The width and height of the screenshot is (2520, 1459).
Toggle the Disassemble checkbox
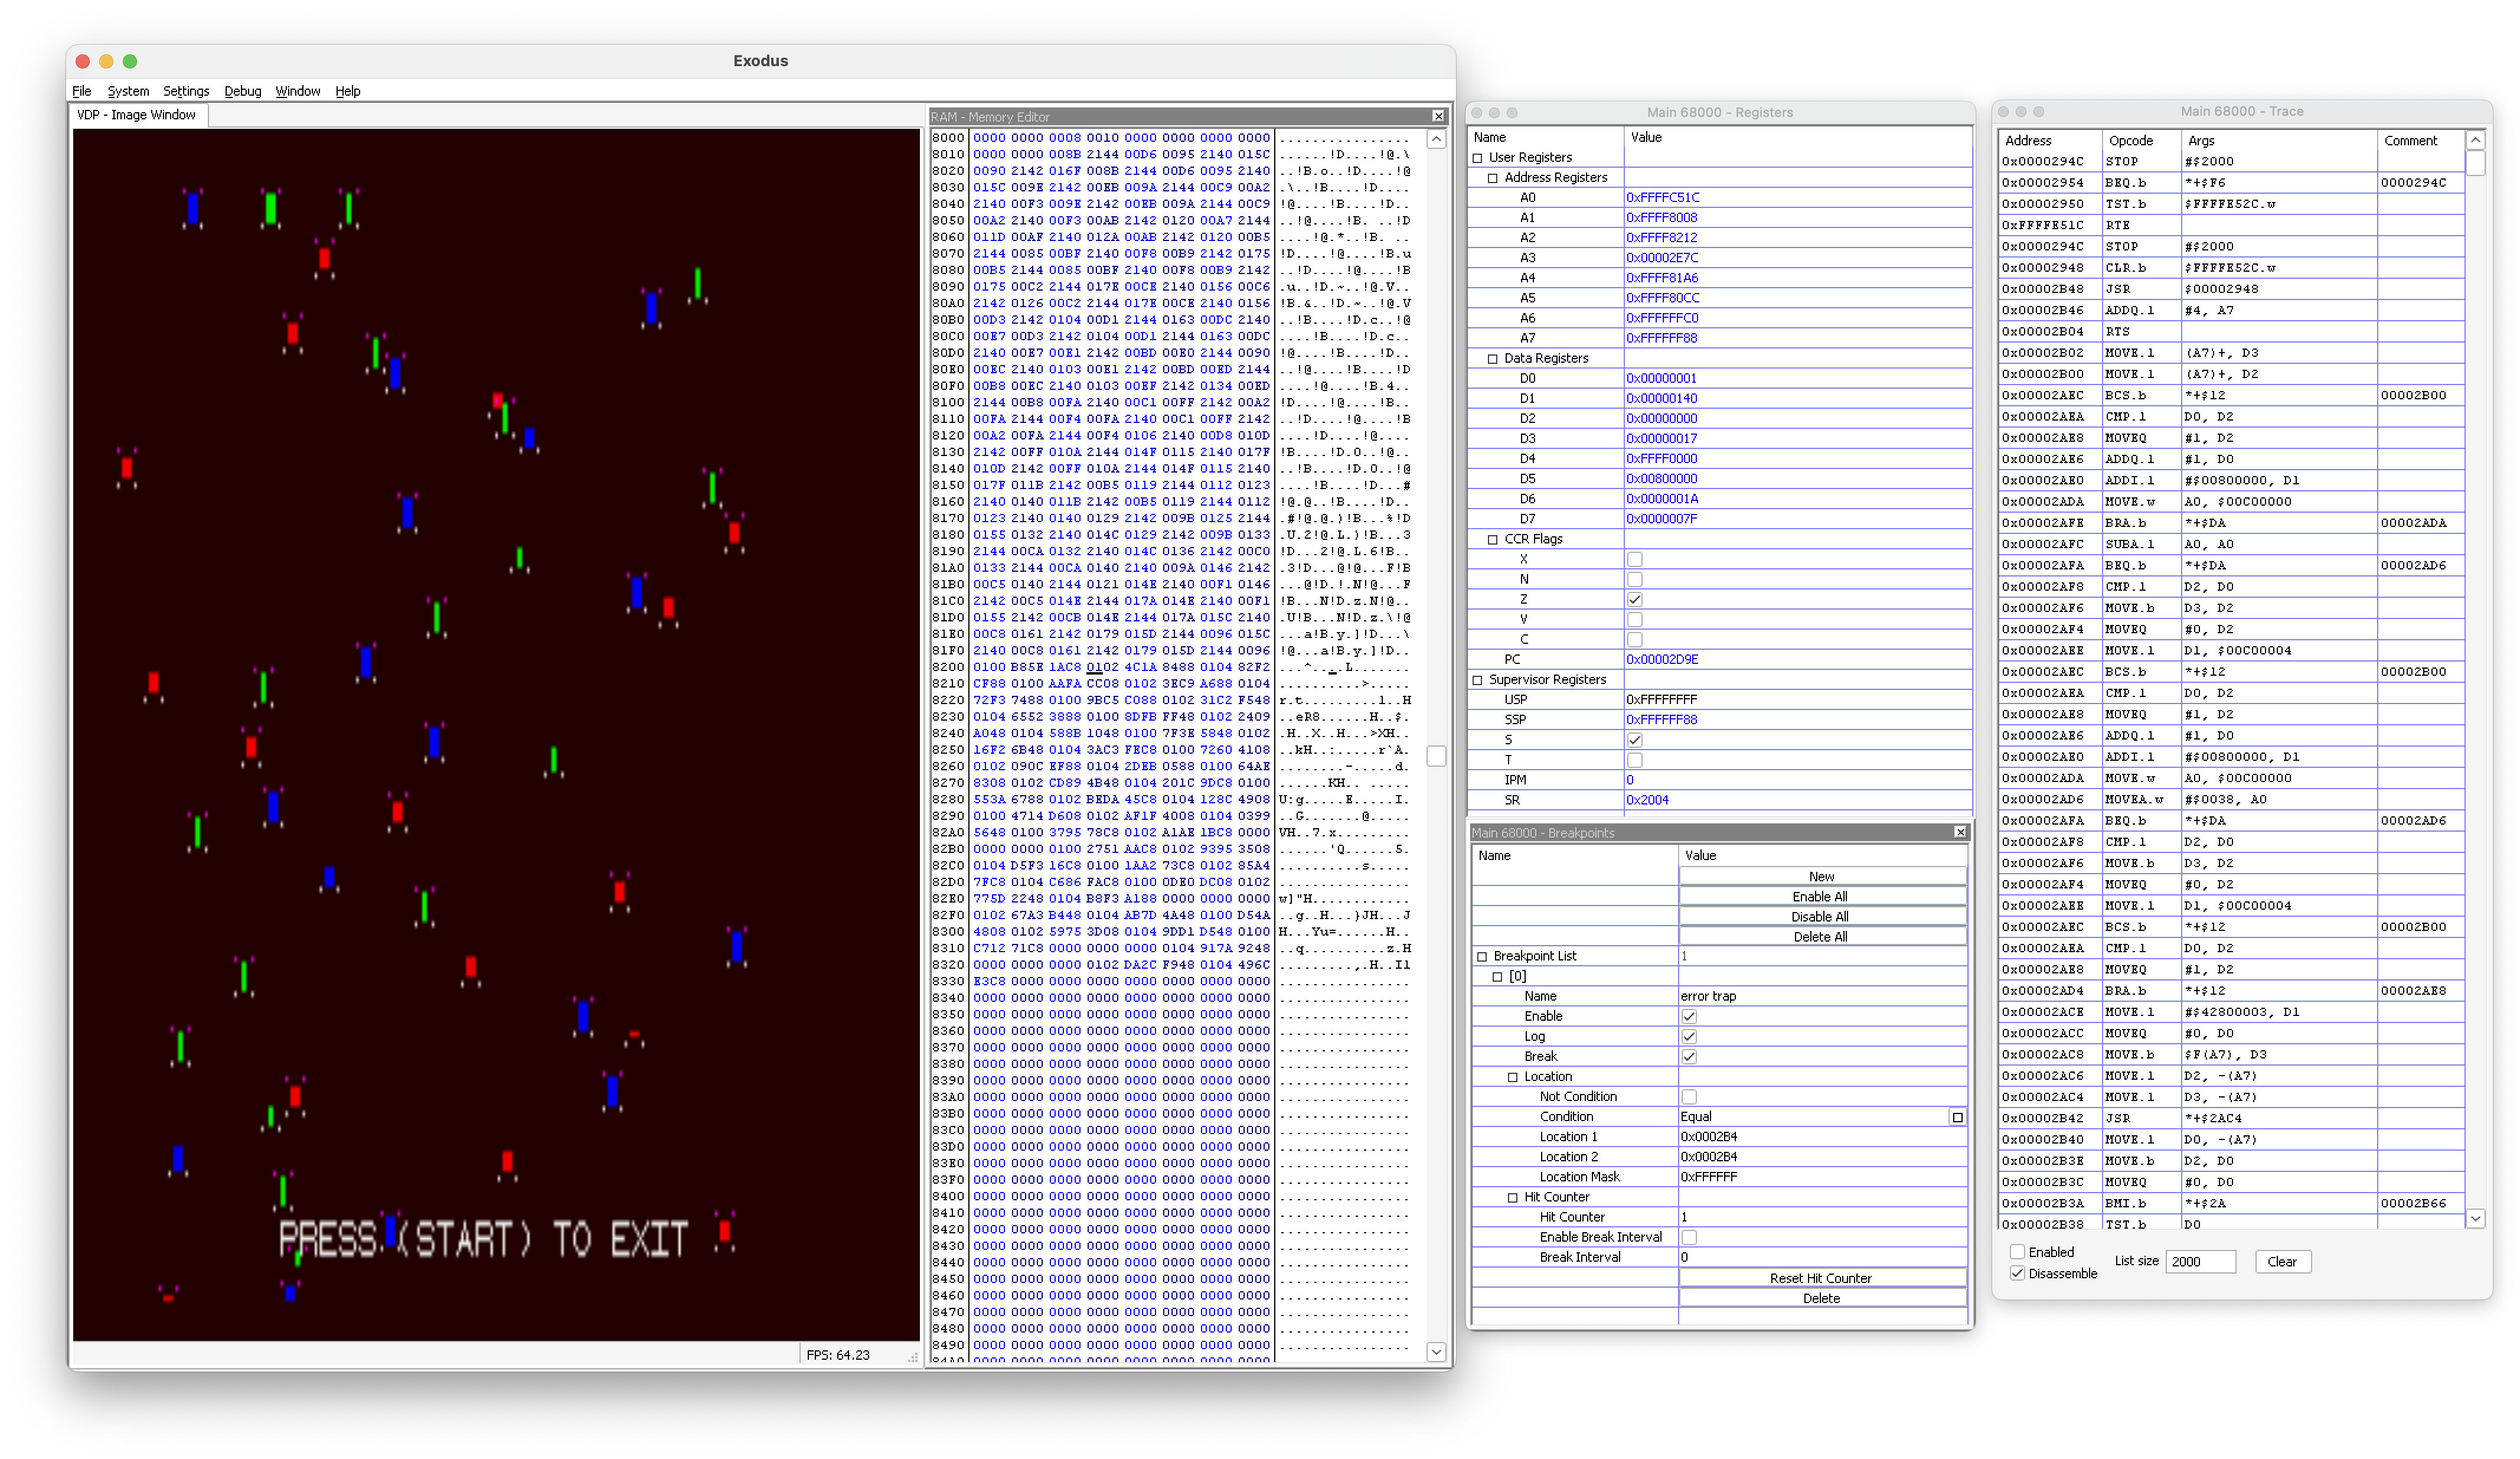coord(2017,1273)
